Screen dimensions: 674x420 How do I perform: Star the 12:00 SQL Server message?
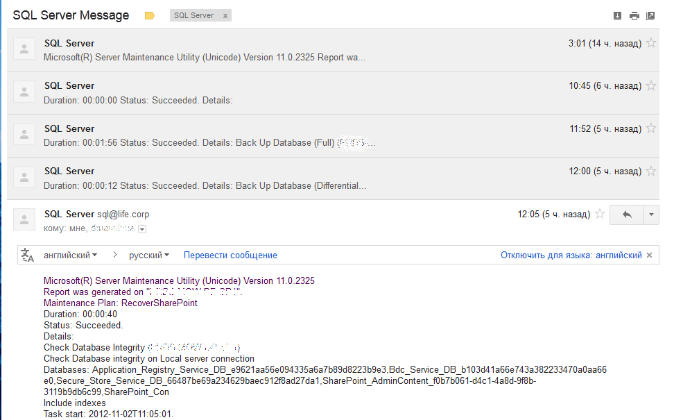tap(651, 171)
